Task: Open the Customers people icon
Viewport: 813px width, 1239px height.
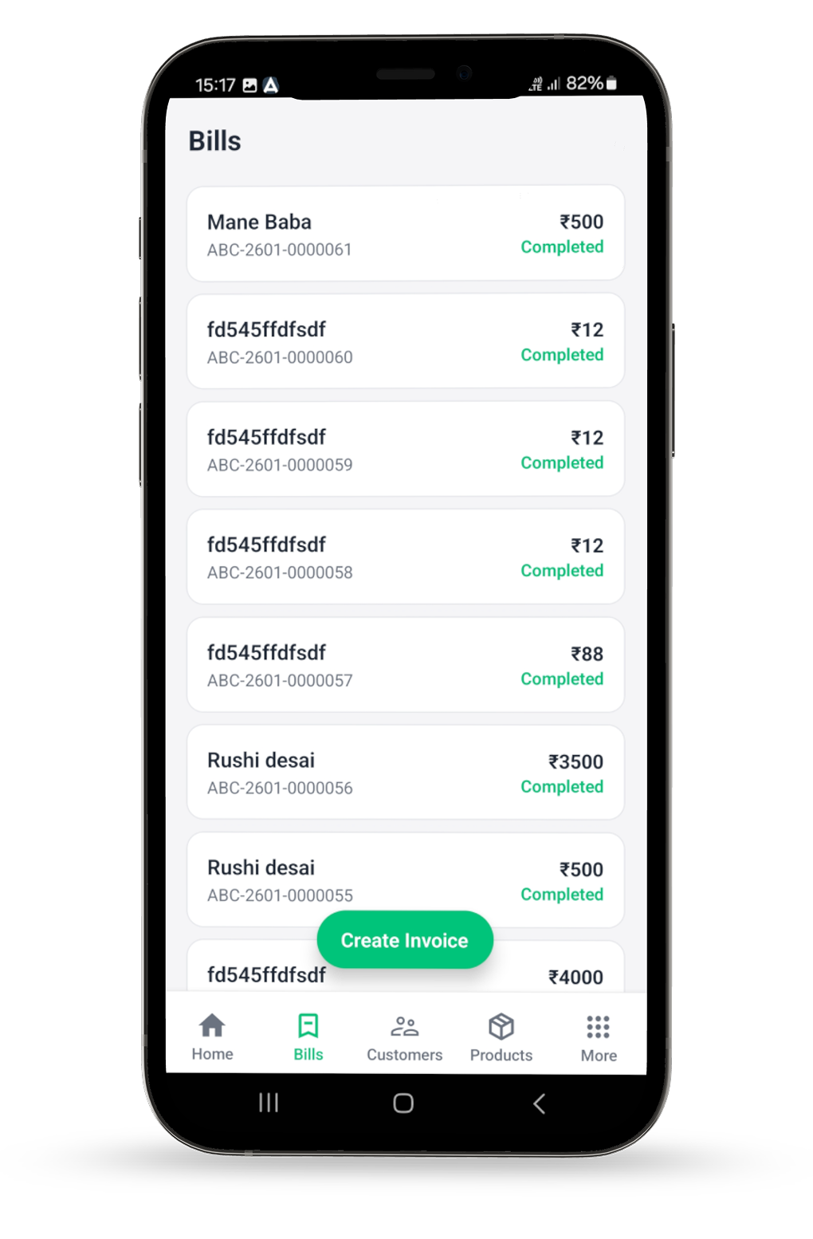Action: click(404, 1026)
